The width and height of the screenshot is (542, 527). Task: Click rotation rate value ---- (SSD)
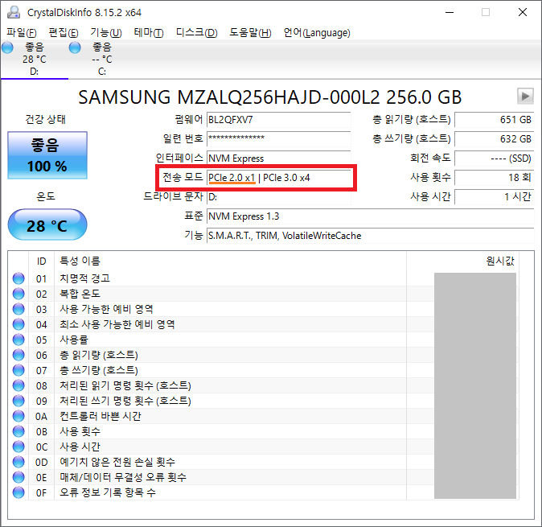pos(495,159)
